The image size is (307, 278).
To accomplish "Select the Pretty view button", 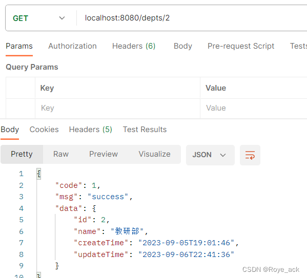I will click(x=22, y=154).
